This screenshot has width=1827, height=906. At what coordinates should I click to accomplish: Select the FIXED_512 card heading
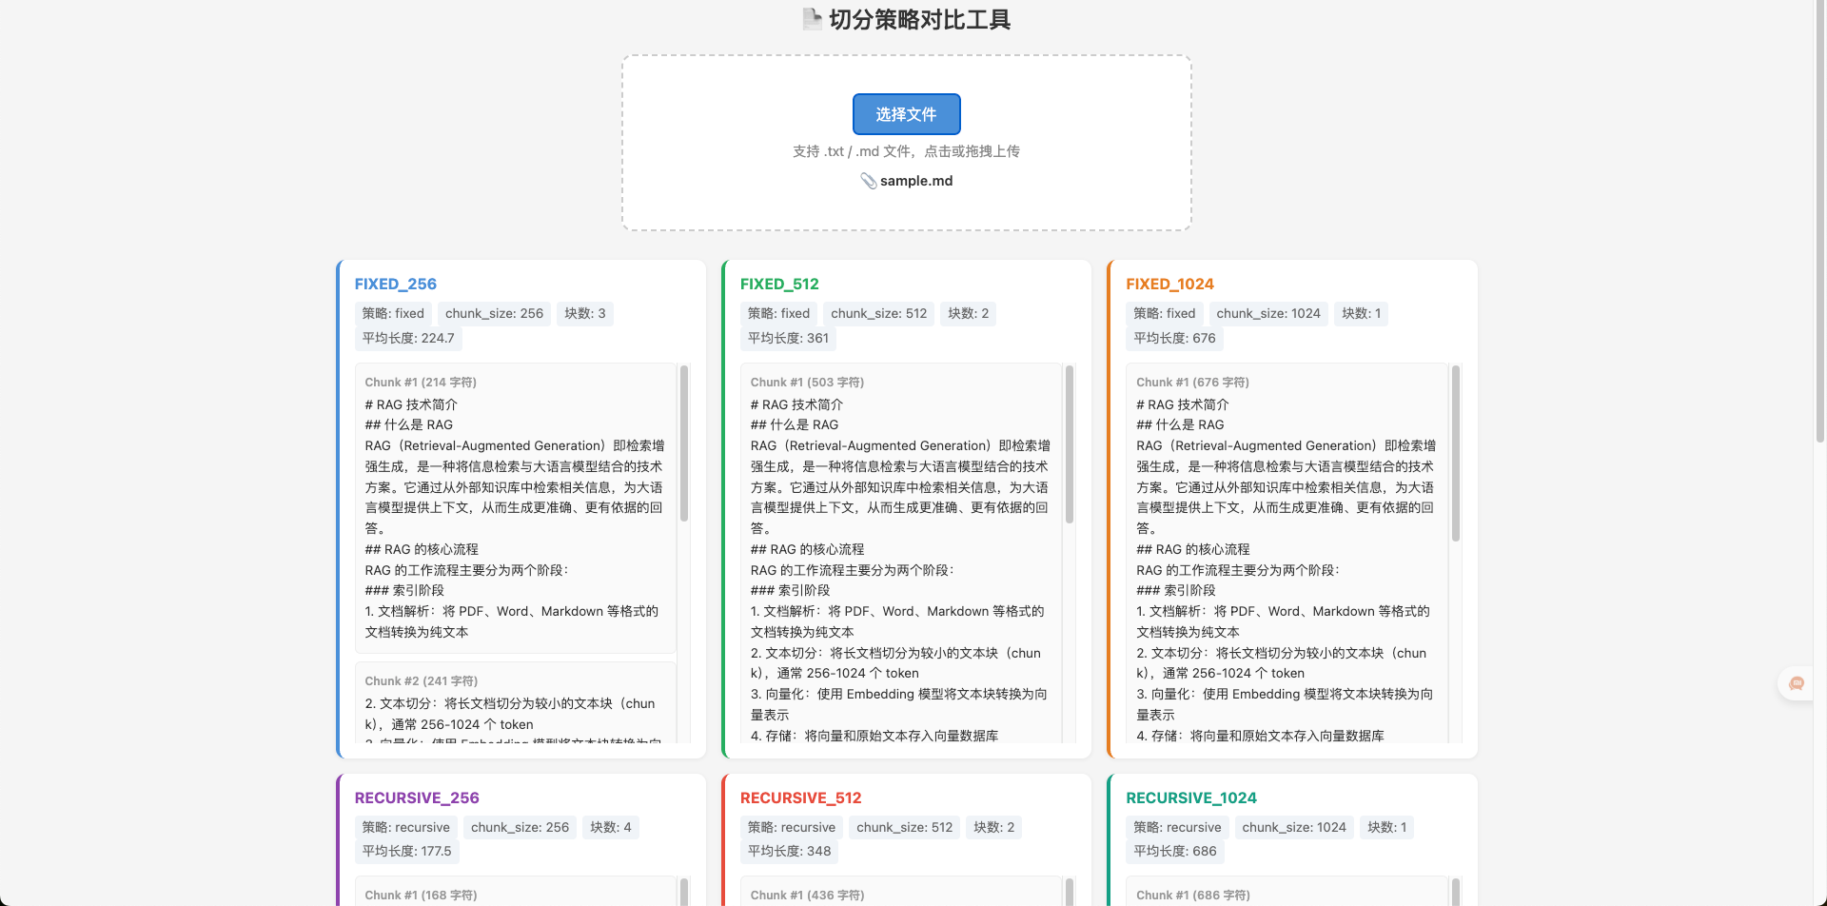tap(779, 284)
